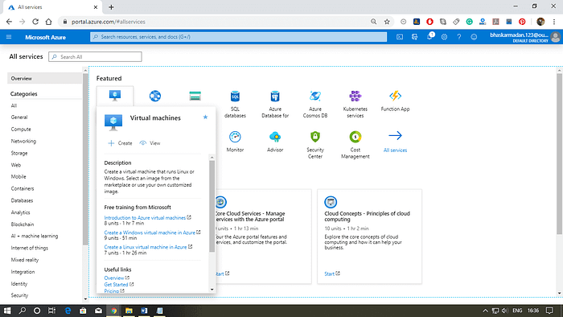Select the Compute category
This screenshot has height=317, width=563.
(21, 130)
